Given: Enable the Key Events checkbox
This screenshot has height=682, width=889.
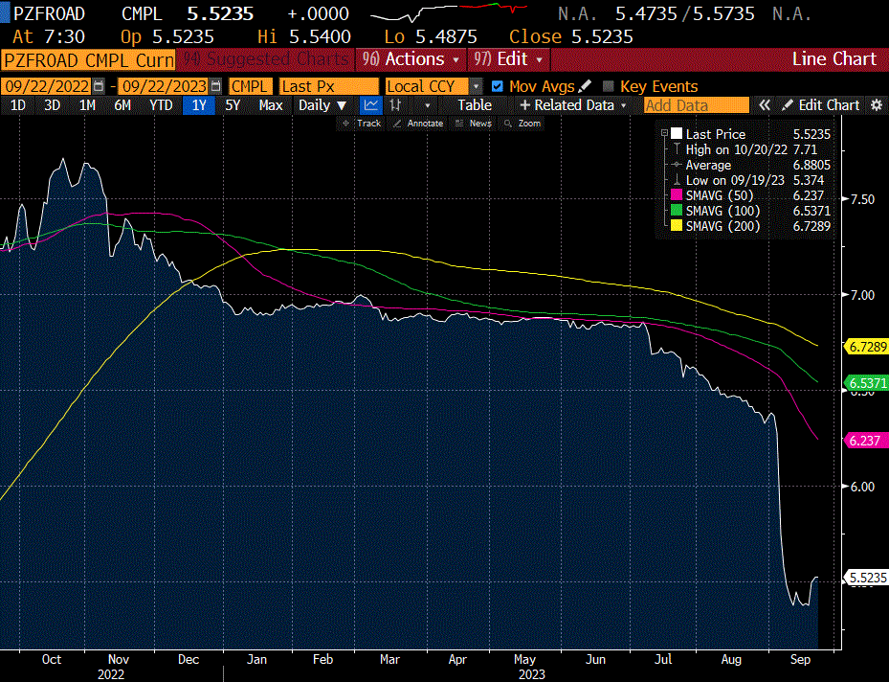Looking at the screenshot, I should (609, 86).
